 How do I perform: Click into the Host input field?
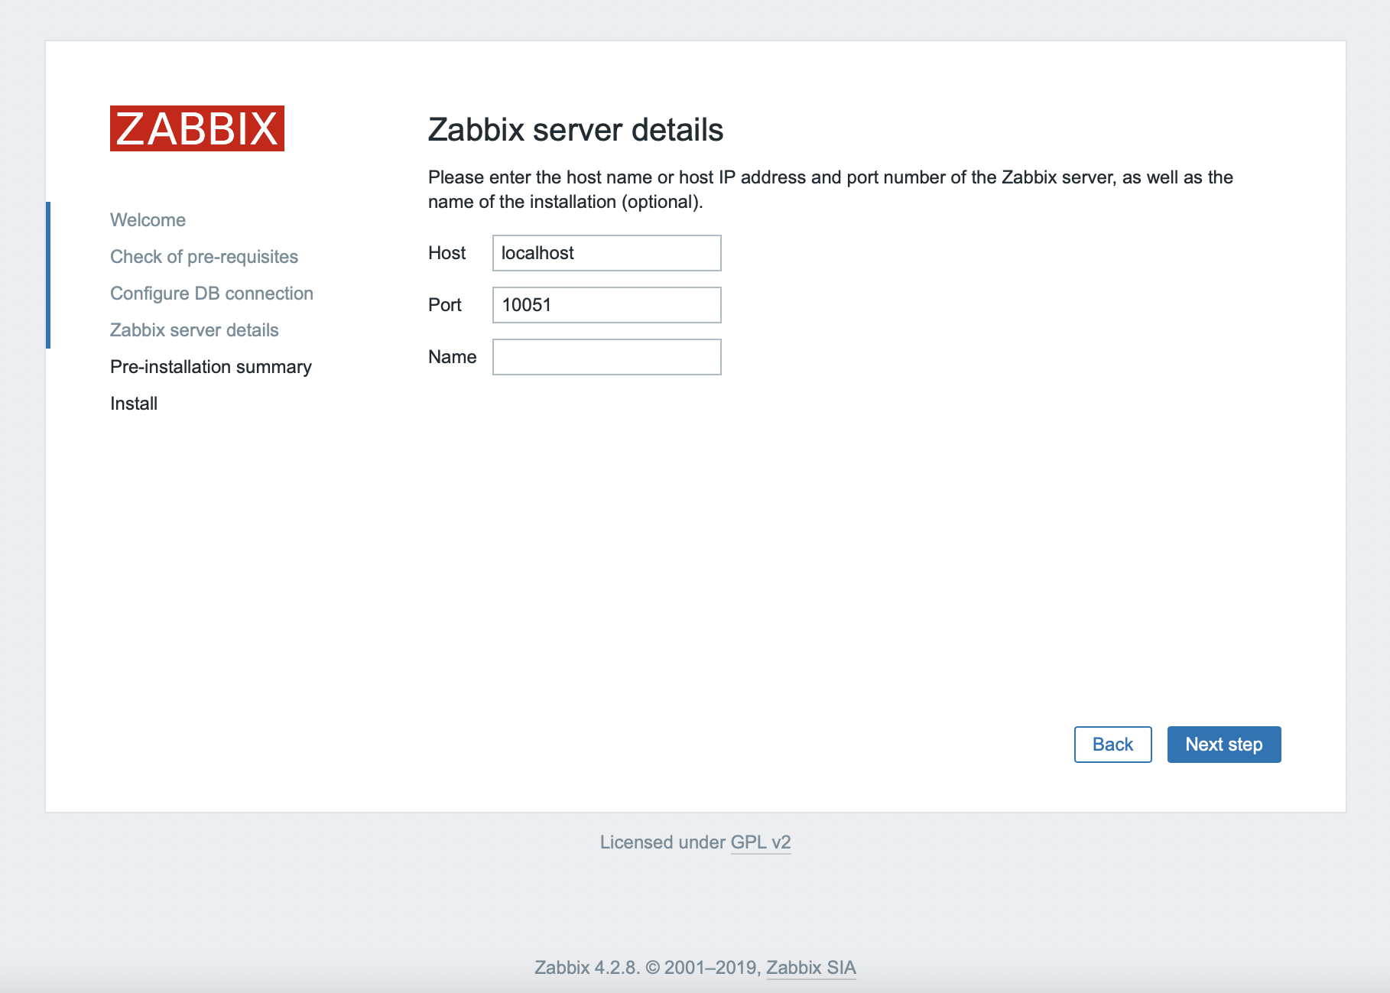point(606,253)
